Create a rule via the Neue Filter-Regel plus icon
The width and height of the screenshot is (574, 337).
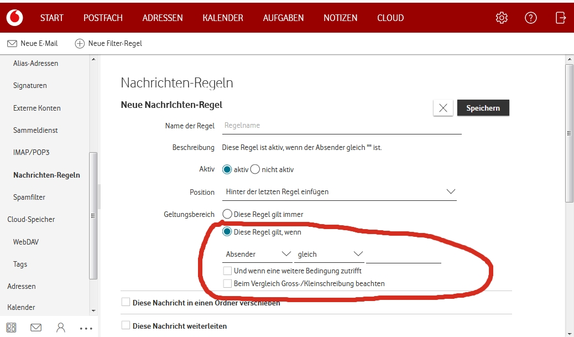pyautogui.click(x=80, y=43)
